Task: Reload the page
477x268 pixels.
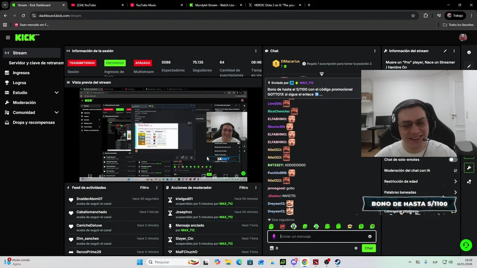Action: 23,16
